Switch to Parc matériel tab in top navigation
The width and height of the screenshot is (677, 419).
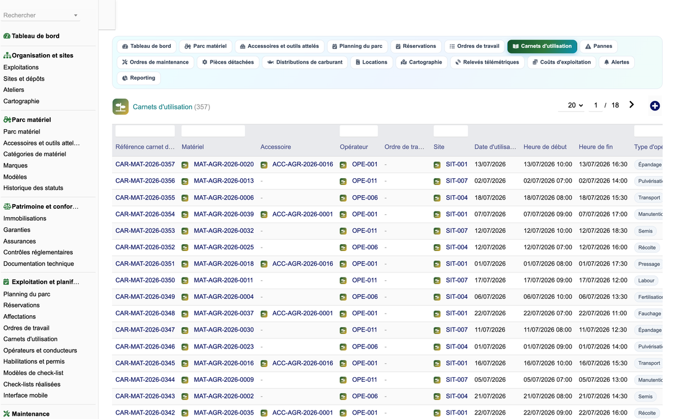point(205,46)
